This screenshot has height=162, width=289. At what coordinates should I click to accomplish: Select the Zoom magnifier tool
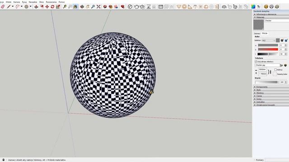click(x=93, y=7)
